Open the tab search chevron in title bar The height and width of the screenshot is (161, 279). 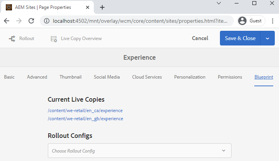(219, 3)
